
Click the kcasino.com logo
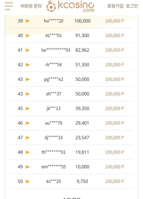(x=70, y=6)
